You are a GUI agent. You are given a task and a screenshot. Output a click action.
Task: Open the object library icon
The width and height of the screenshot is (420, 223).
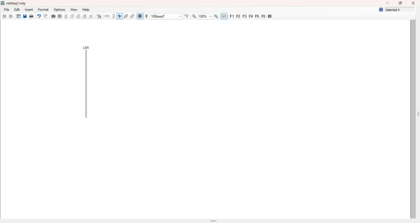coord(53,16)
